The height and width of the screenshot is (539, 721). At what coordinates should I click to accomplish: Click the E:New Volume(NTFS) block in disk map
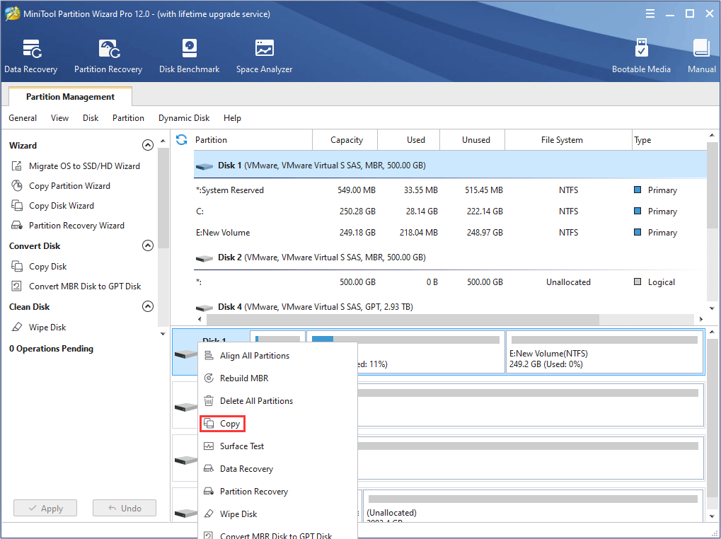pyautogui.click(x=604, y=352)
